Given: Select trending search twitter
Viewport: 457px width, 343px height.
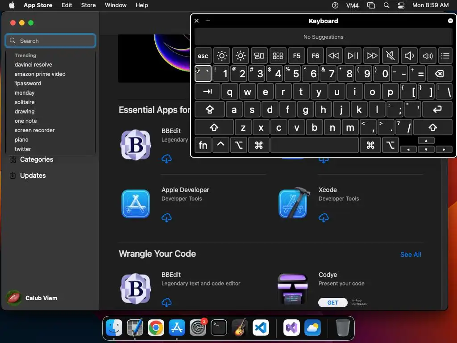Looking at the screenshot, I should coord(23,149).
